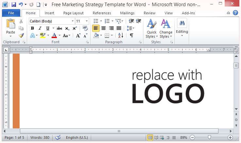Click Words: 380 in status bar
Screen dimensions: 241x143
tap(40, 137)
